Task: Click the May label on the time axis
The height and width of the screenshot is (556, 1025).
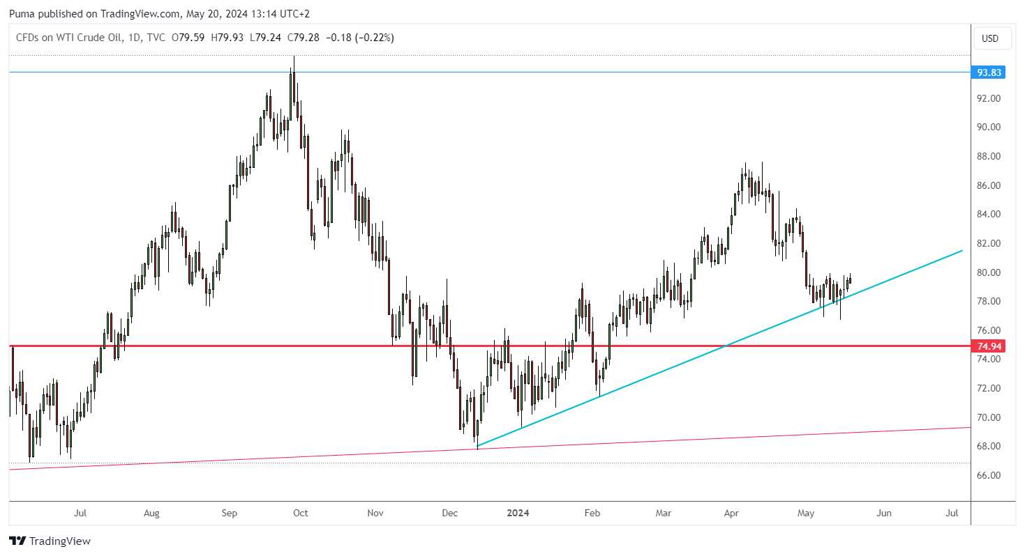Action: point(806,513)
